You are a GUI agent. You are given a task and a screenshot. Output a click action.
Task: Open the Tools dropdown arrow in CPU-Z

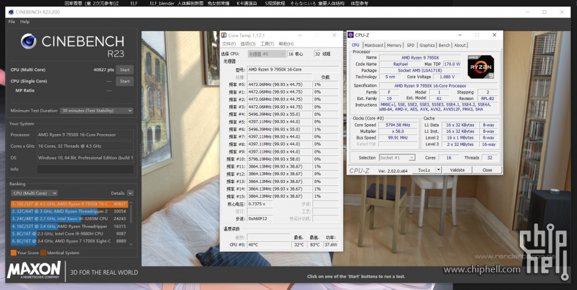point(438,170)
